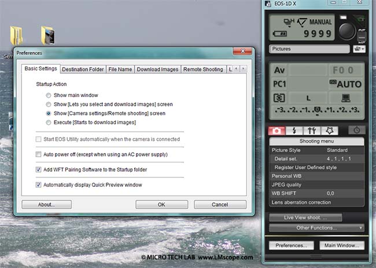The width and height of the screenshot is (376, 268).
Task: Select 'Show main window' radio option
Action: click(x=49, y=95)
